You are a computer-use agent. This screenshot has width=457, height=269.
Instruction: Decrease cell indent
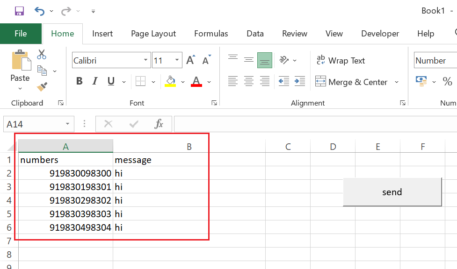click(x=283, y=81)
